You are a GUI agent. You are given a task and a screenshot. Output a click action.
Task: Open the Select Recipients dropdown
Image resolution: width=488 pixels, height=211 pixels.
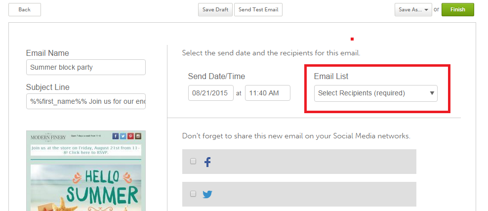pos(375,93)
